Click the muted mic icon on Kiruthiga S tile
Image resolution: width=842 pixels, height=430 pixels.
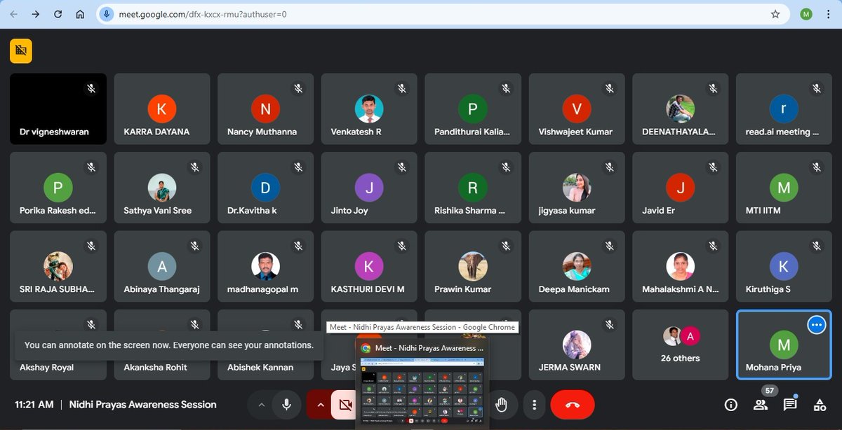click(x=816, y=246)
